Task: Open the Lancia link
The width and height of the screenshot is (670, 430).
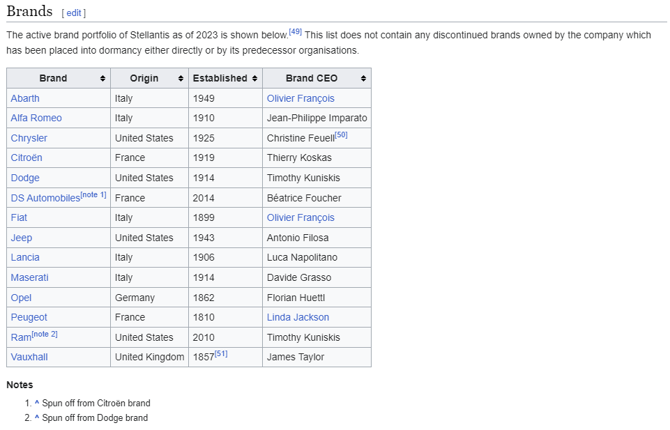Action: tap(25, 257)
